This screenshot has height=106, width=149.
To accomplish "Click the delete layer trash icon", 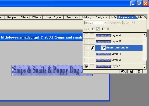I will pos(139,71).
